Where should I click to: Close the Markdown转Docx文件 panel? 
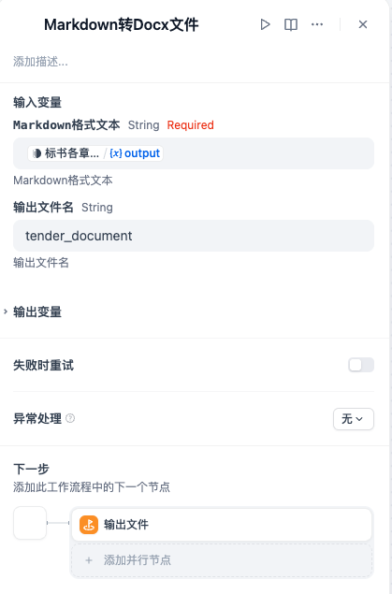point(363,24)
